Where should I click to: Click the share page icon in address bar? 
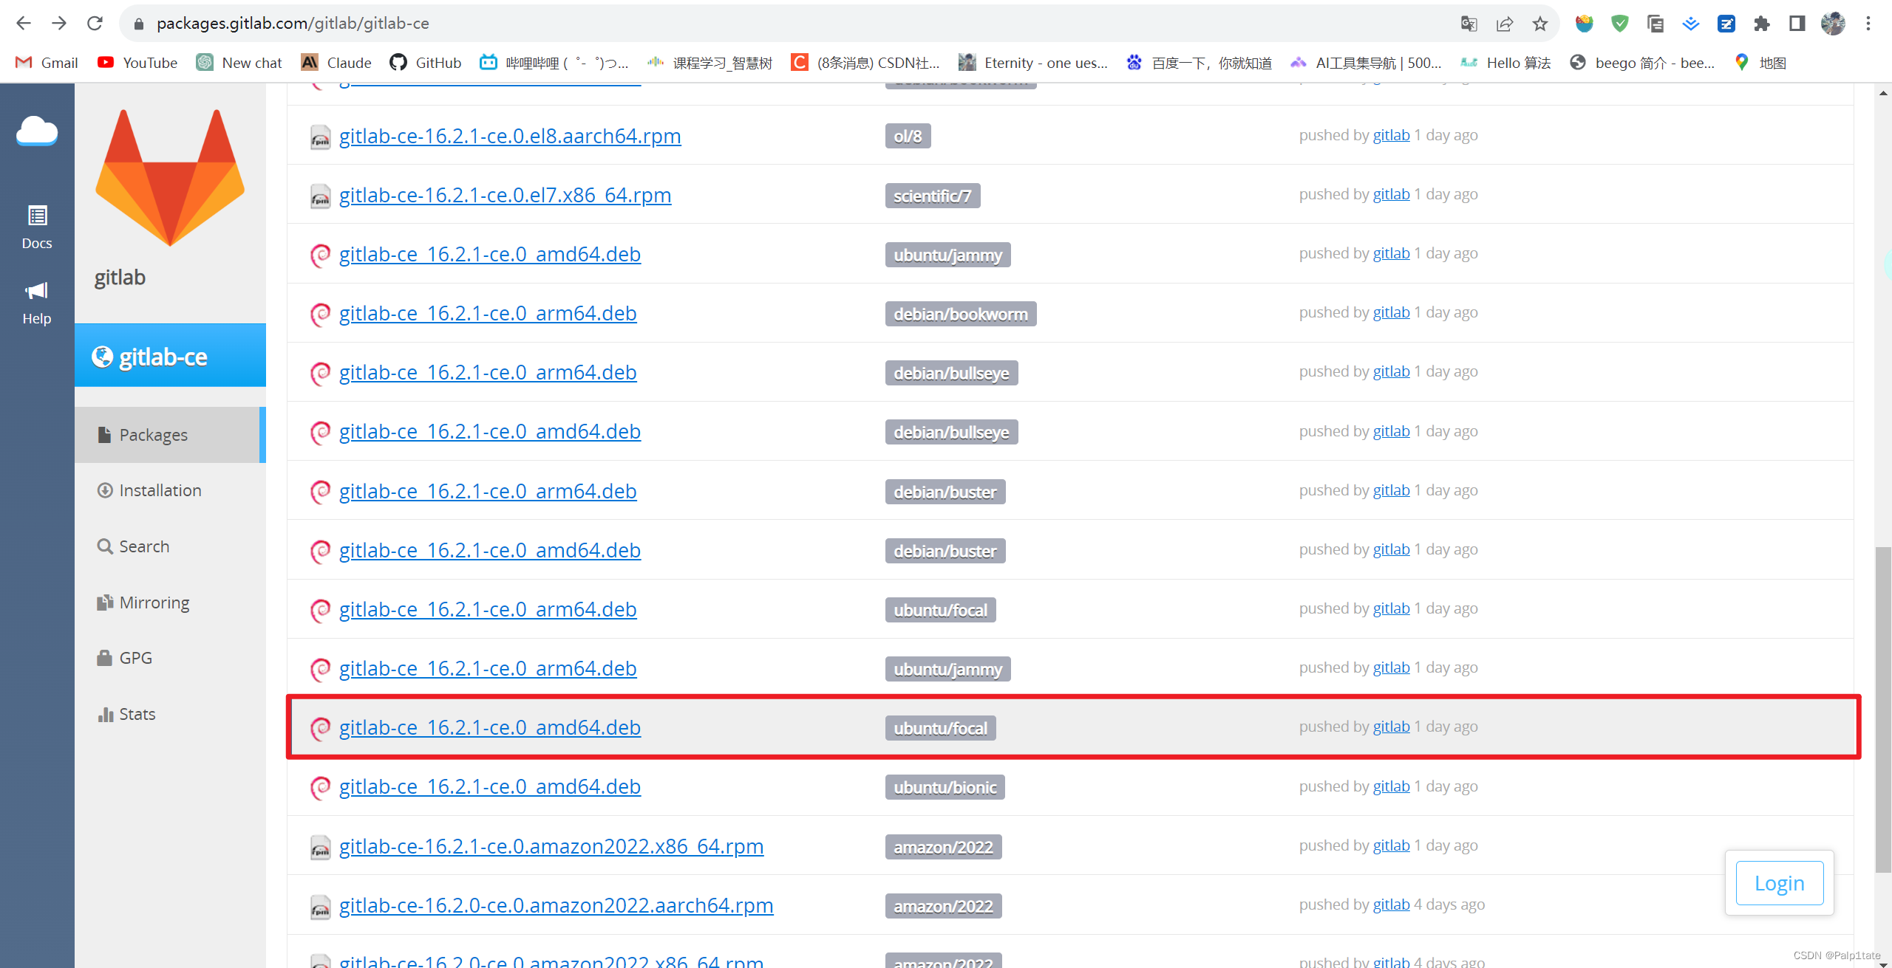click(x=1504, y=24)
